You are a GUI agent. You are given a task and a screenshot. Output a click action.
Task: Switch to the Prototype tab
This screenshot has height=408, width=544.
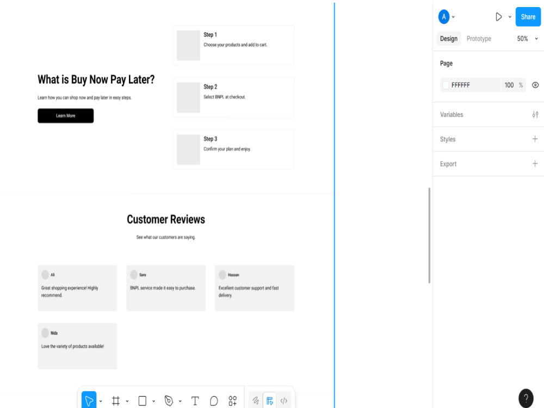479,39
